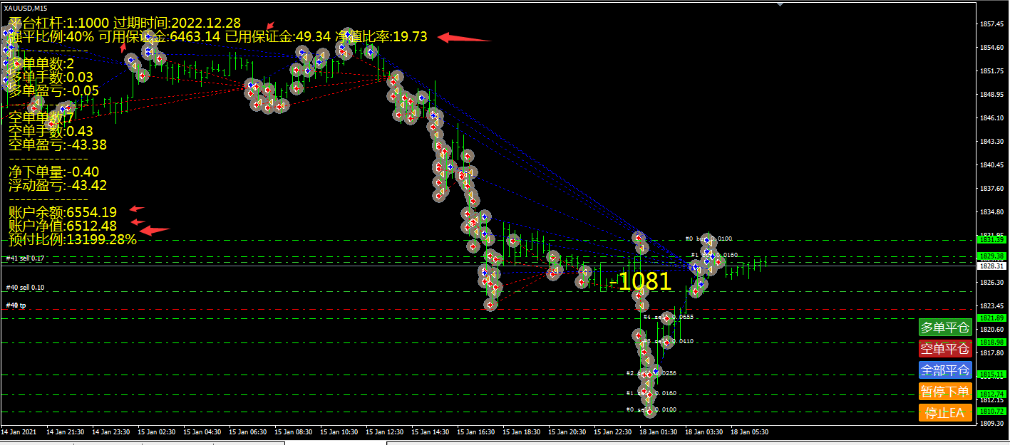The height and width of the screenshot is (445, 1010).
Task: Click the chart shift triangle marker at top
Action: 780,4
